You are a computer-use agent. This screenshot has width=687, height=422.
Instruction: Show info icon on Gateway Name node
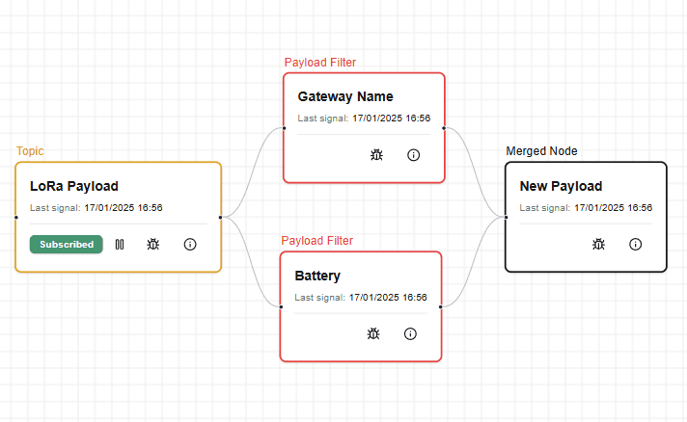413,155
